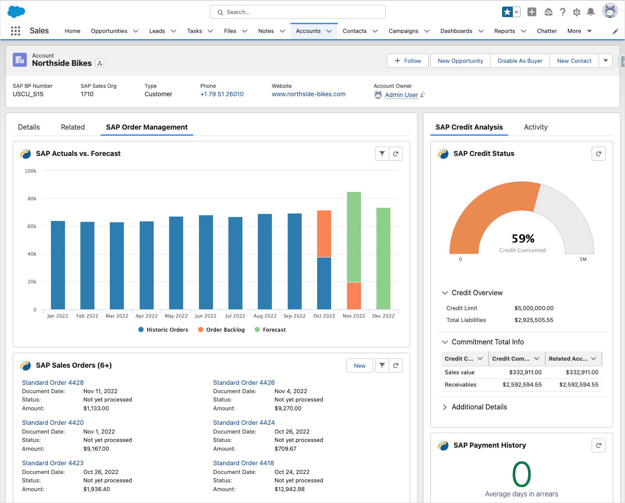Viewport: 625px width, 503px height.
Task: Refresh the SAP Payment History card
Action: point(599,445)
